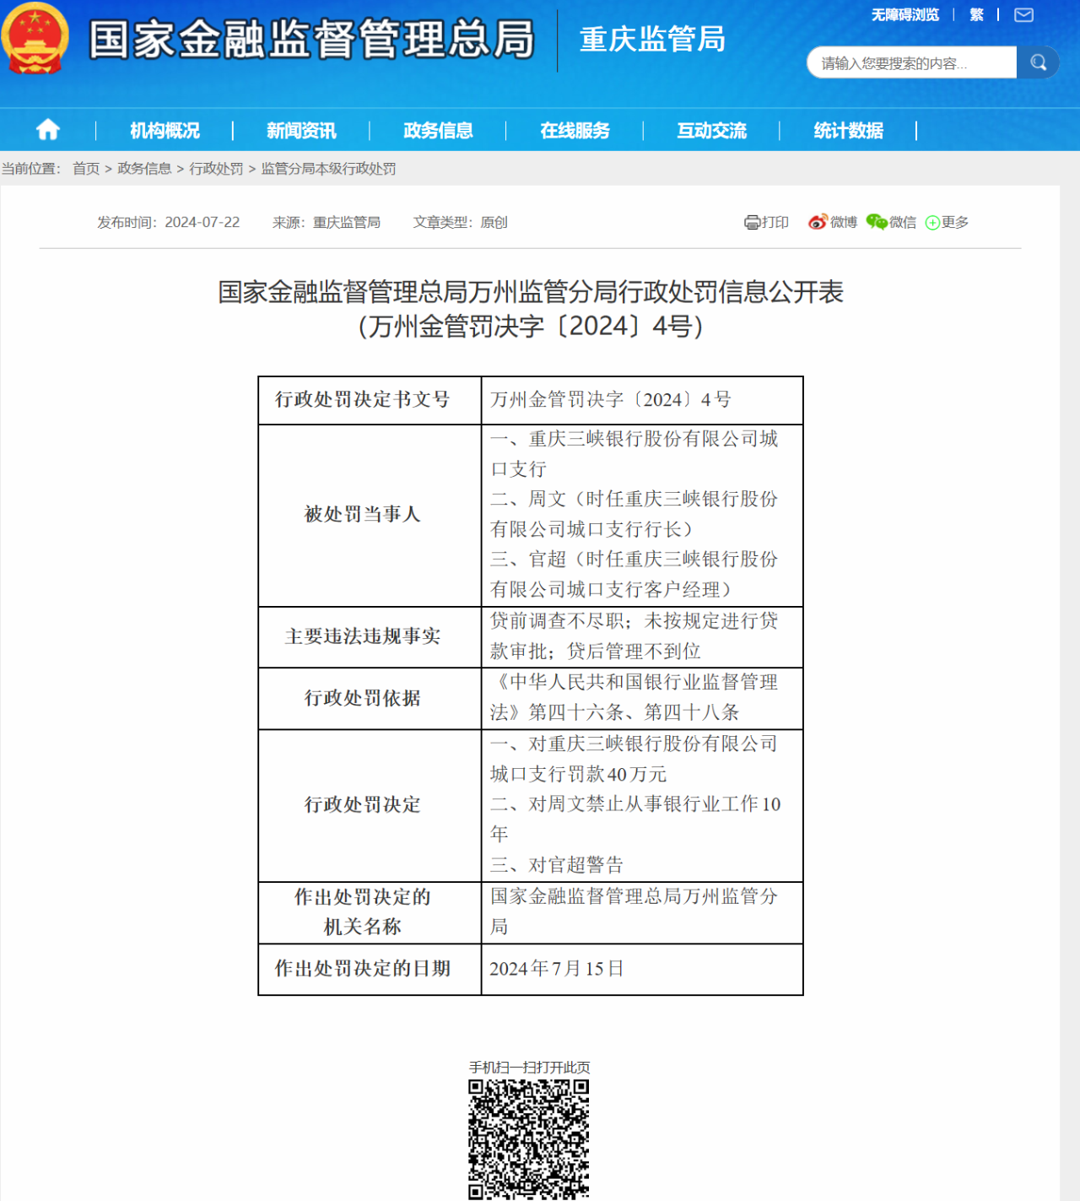
Task: Enable 无障碍浏览 accessibility mode
Action: tap(904, 15)
